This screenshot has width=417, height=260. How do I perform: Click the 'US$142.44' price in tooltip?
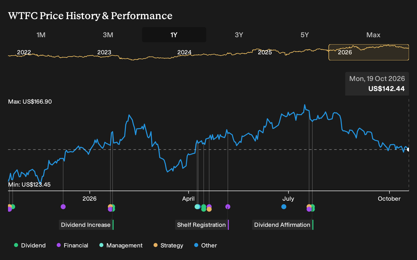tap(386, 89)
